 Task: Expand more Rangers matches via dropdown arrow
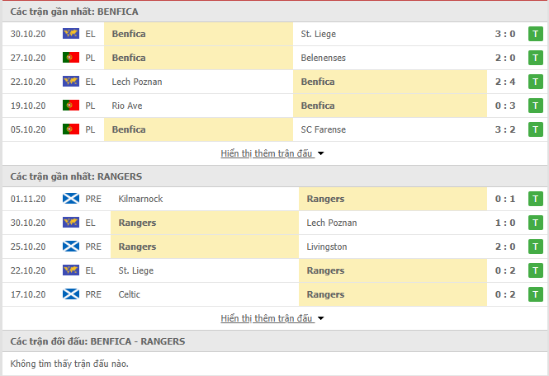tap(320, 318)
